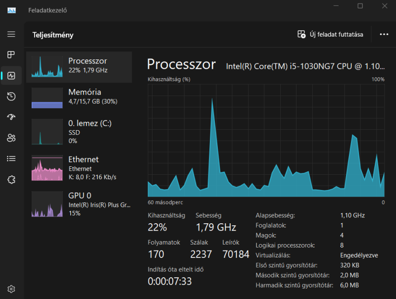396x299 pixels.
Task: Click the new task icon beside Új feladat futtatása
Action: (x=301, y=34)
